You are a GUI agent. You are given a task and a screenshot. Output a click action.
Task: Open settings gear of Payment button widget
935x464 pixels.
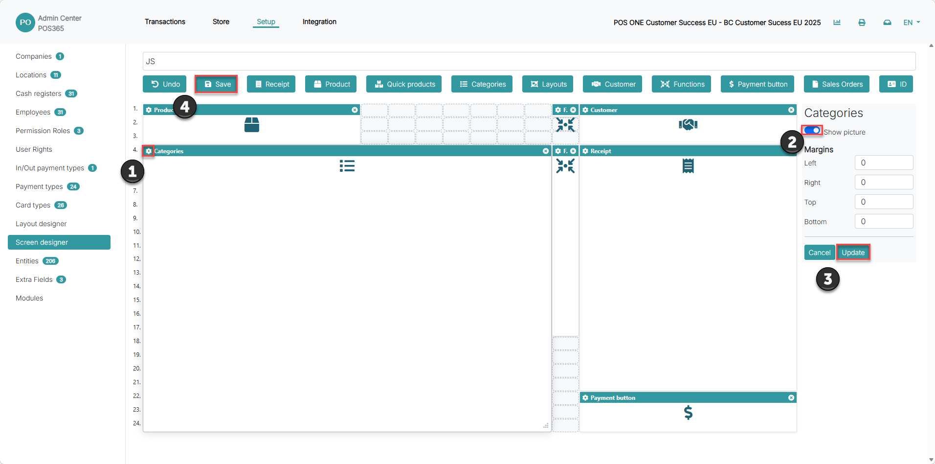pyautogui.click(x=585, y=398)
